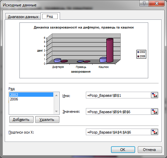The width and height of the screenshot is (167, 158).
Task: Click the 2006 legend entry in preview
Action: 141,56
